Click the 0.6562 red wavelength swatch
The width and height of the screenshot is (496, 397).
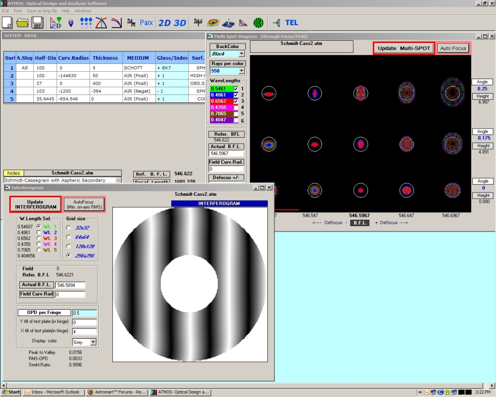point(221,101)
